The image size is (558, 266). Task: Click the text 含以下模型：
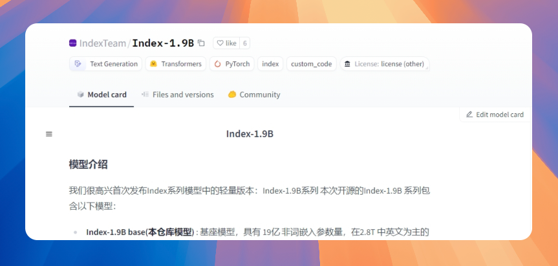click(92, 206)
